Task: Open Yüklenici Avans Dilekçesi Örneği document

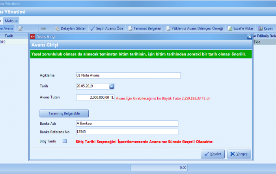Action: [x=168, y=28]
